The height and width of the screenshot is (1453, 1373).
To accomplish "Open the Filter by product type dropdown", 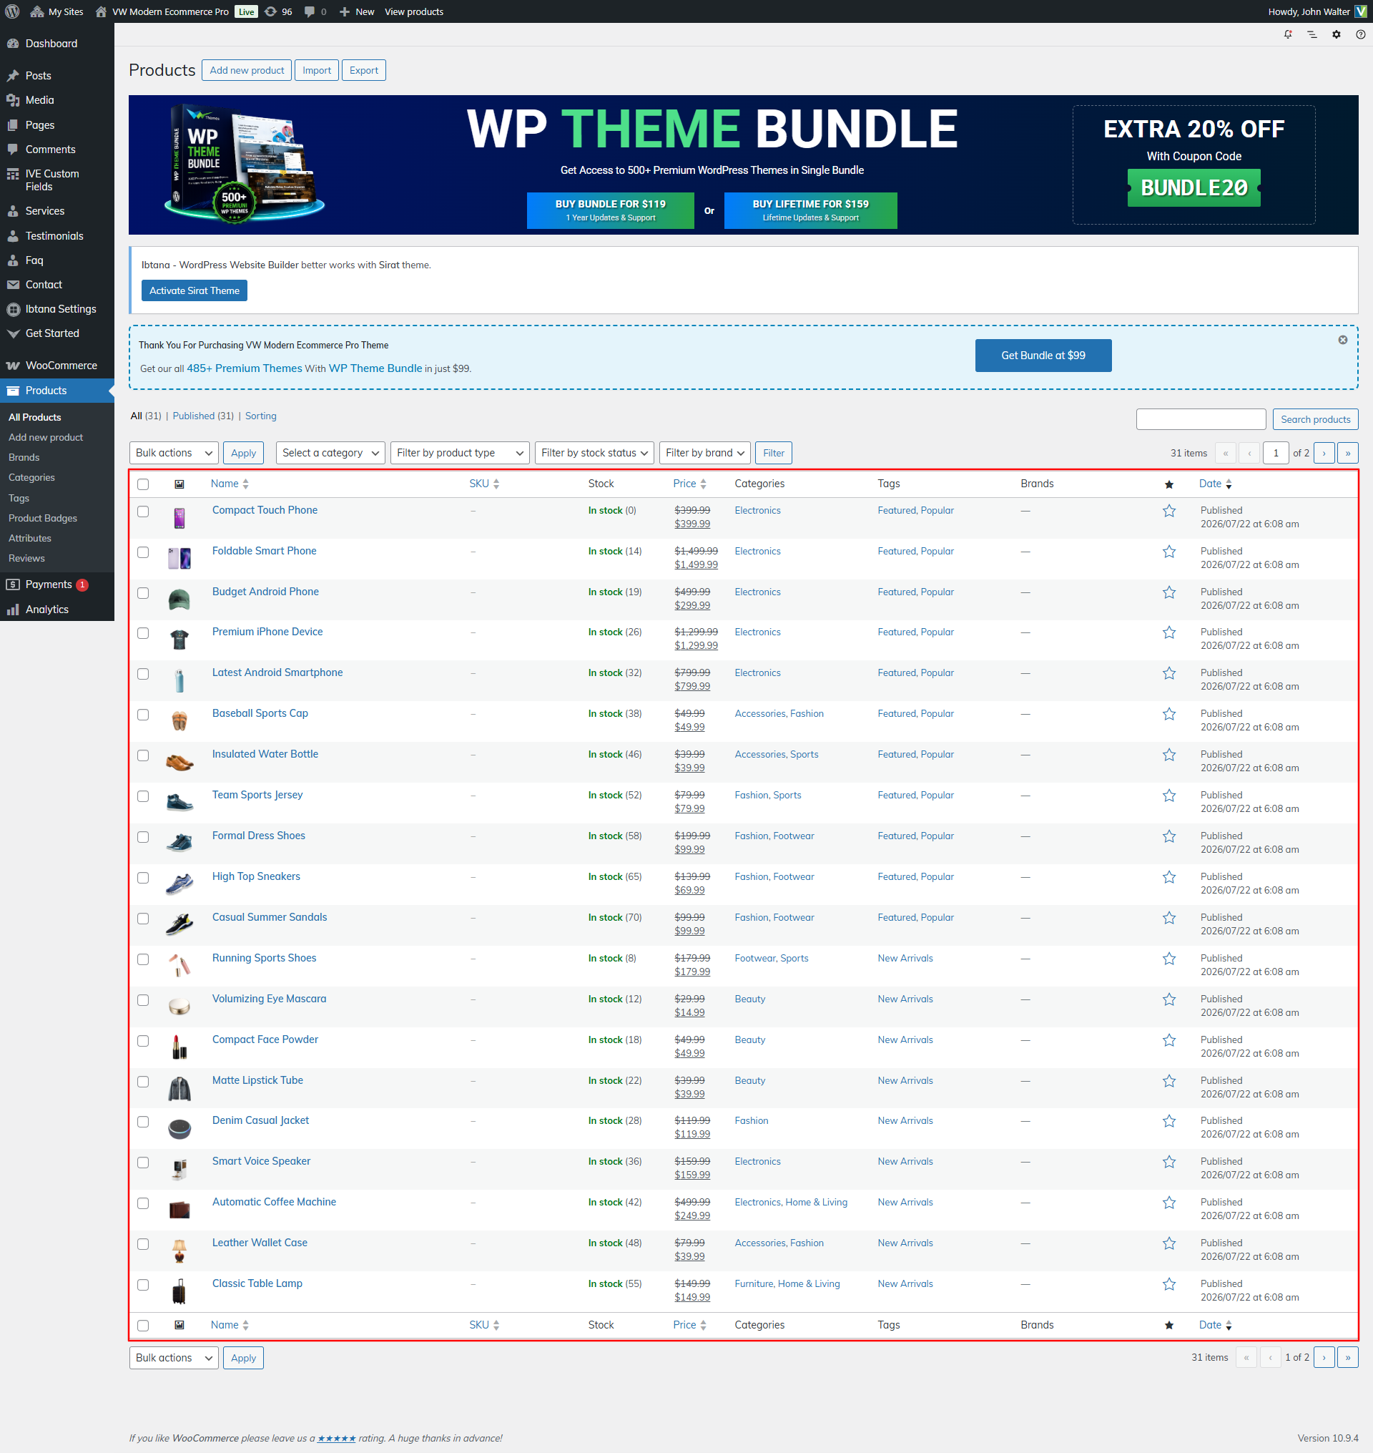I will click(x=461, y=454).
